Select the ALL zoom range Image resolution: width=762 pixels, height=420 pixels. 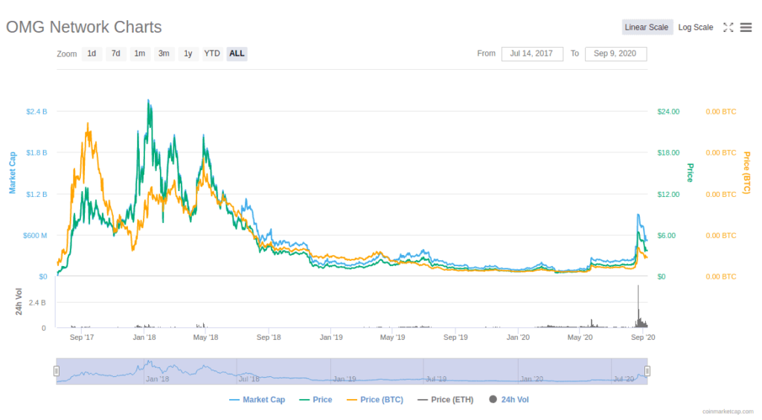point(237,54)
